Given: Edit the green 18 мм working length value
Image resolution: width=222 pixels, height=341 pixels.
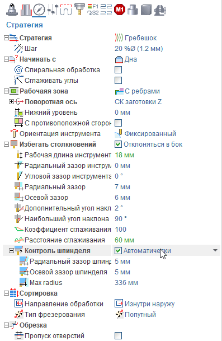Looking at the screenshot, I should tap(124, 155).
